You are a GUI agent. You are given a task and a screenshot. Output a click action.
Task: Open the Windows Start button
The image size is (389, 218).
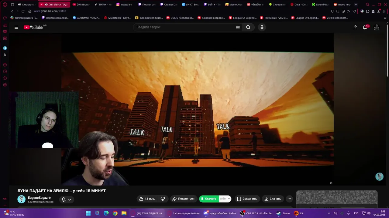point(88,213)
